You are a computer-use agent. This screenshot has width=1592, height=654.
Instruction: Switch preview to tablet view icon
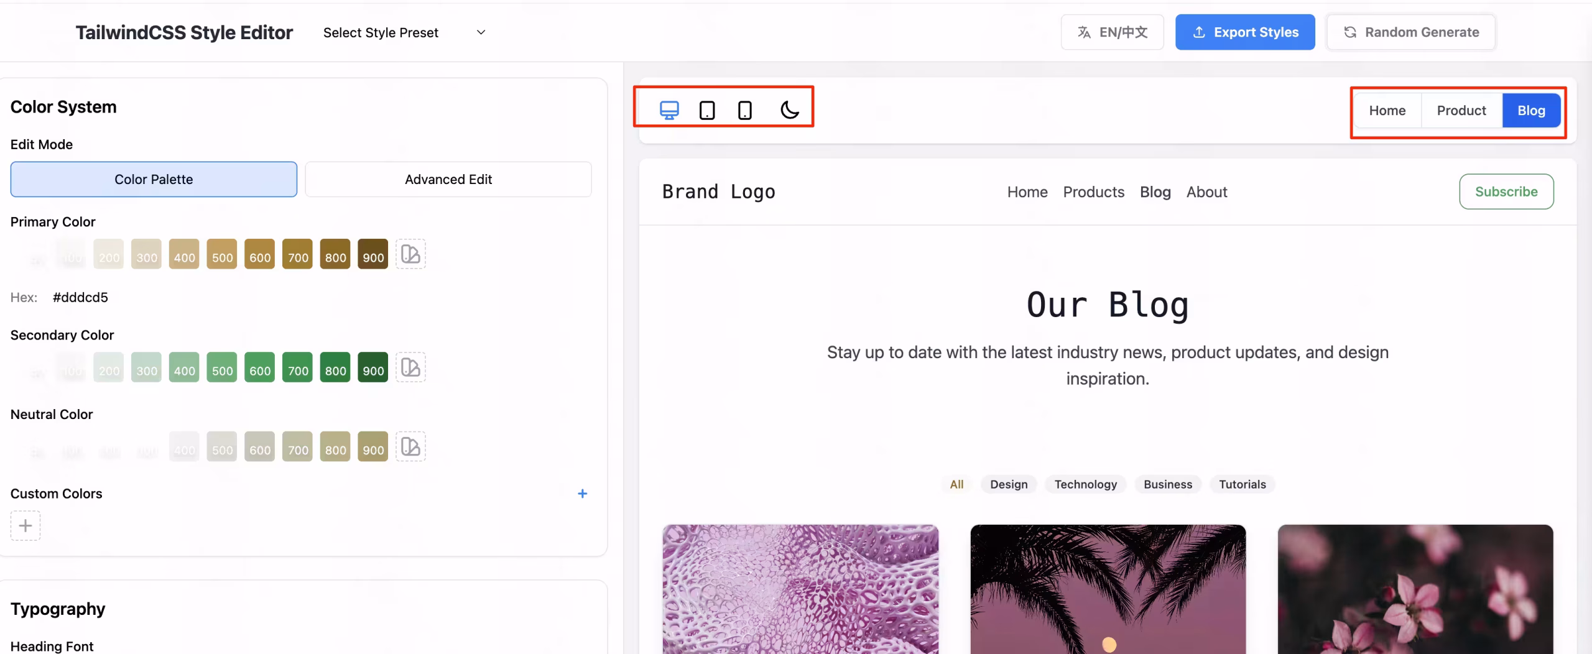707,110
